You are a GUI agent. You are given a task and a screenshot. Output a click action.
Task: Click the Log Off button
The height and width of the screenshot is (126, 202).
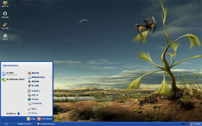(x=31, y=119)
